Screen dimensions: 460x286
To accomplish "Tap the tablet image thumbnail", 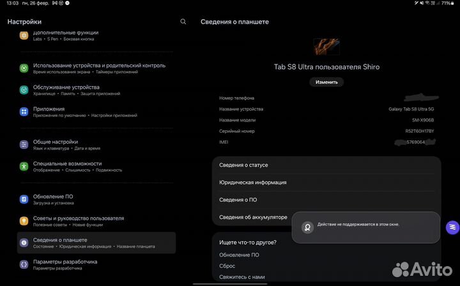I will point(326,47).
